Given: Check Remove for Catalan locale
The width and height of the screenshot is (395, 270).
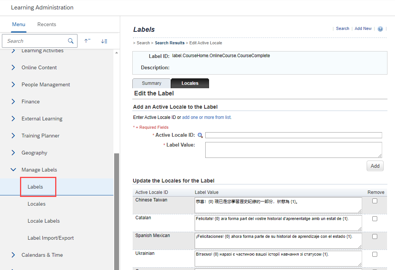Looking at the screenshot, I should [x=375, y=219].
